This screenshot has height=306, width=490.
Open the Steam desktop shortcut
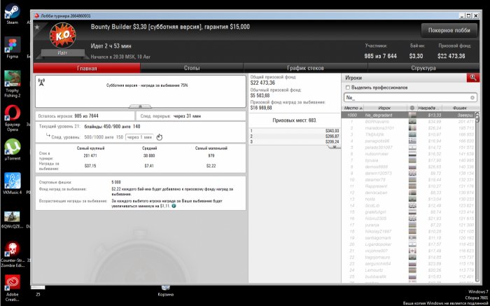pyautogui.click(x=12, y=13)
